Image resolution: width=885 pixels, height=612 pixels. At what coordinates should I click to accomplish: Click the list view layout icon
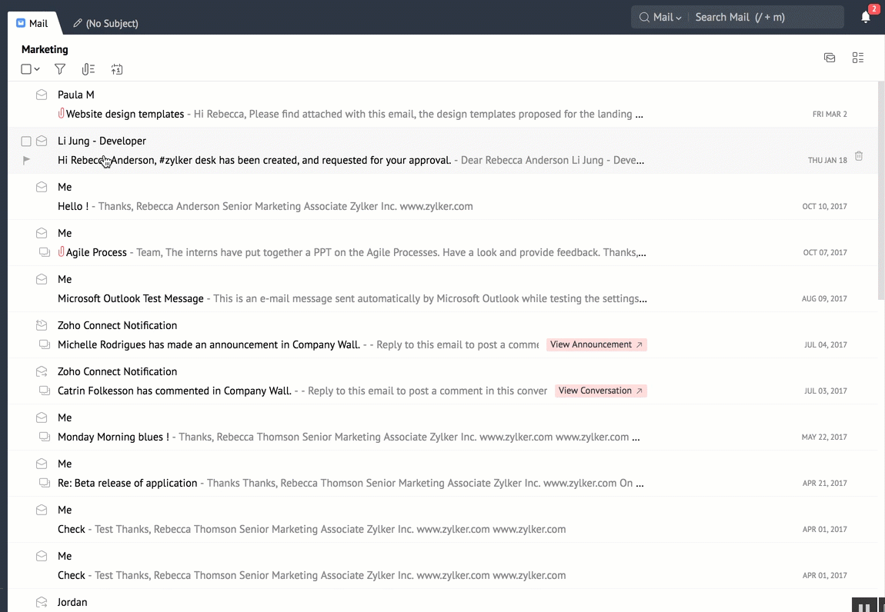[x=858, y=58]
